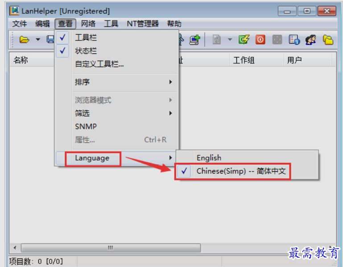Image resolution: width=343 pixels, height=267 pixels.
Task: Click the red power shutdown icon
Action: point(260,40)
